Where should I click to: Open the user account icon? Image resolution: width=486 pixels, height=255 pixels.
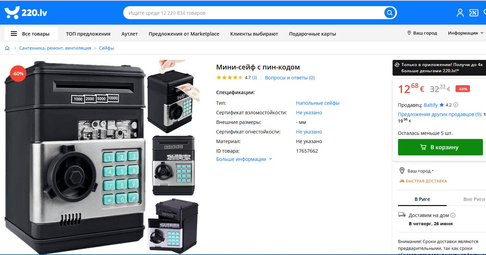click(x=460, y=13)
